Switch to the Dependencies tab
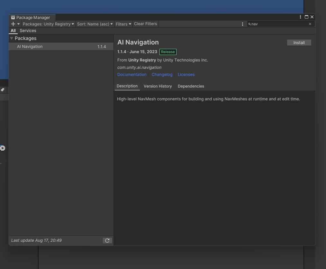The height and width of the screenshot is (269, 326). [191, 86]
